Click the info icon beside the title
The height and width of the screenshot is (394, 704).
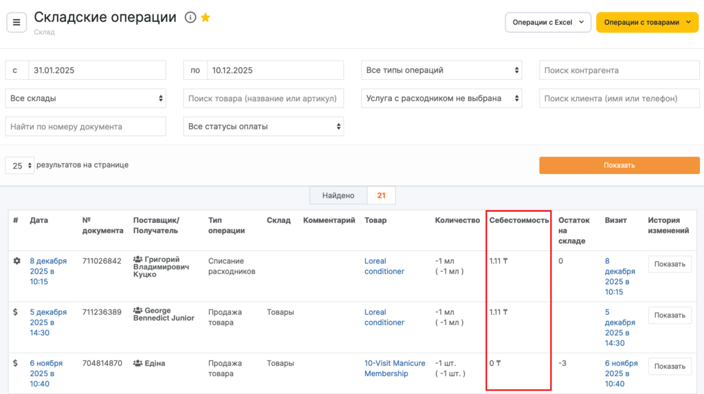pos(190,18)
